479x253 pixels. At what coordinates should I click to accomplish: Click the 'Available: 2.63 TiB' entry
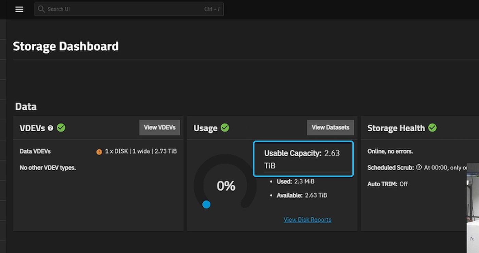coord(302,196)
